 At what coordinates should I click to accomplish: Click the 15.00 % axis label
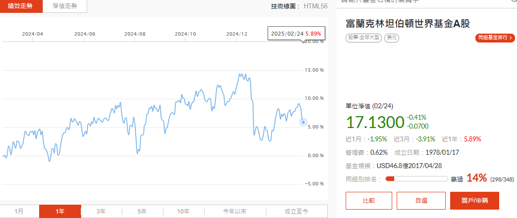click(x=314, y=70)
